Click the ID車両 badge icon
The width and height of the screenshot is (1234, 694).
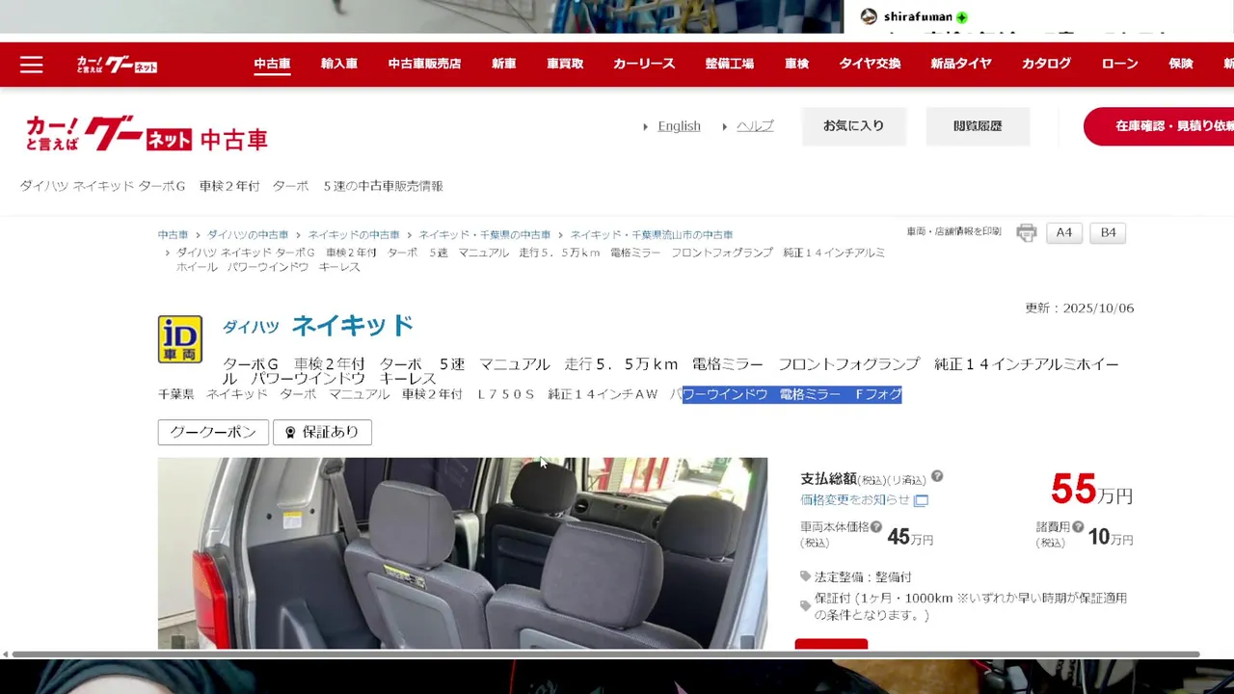(x=180, y=339)
